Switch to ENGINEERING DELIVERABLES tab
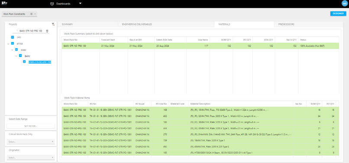 pyautogui.click(x=166, y=24)
